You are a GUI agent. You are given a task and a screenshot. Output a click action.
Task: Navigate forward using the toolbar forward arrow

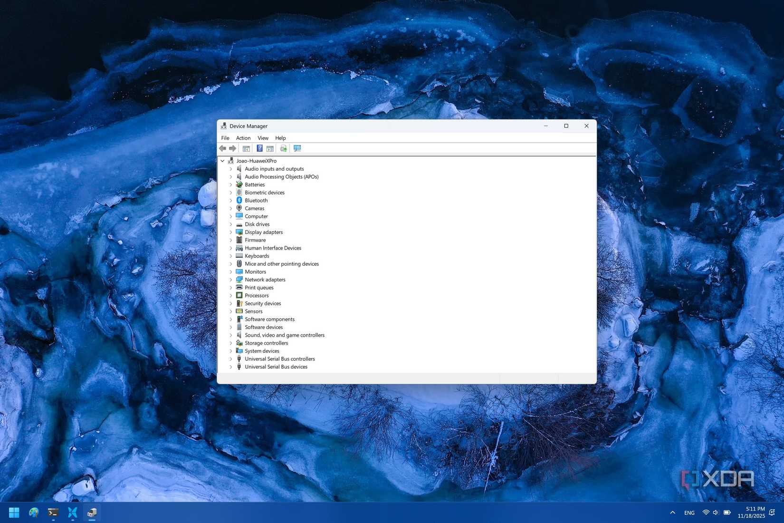tap(233, 148)
